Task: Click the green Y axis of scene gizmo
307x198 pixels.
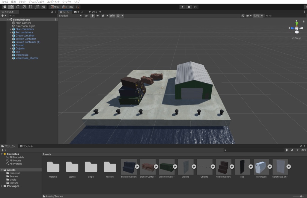Action: 297,23
